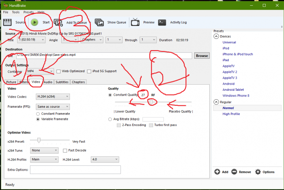284x190 pixels.
Task: Select the iPad preset
Action: 226,60
